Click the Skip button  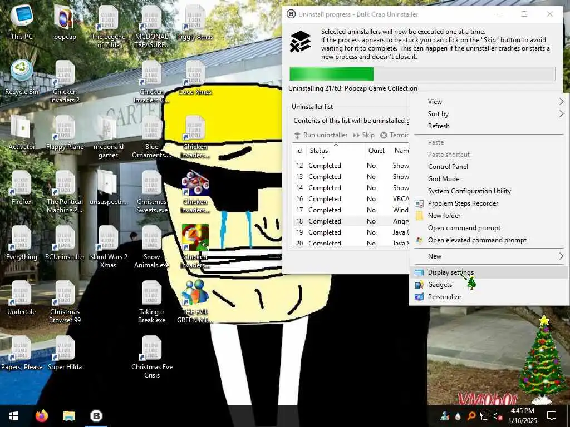pos(363,135)
